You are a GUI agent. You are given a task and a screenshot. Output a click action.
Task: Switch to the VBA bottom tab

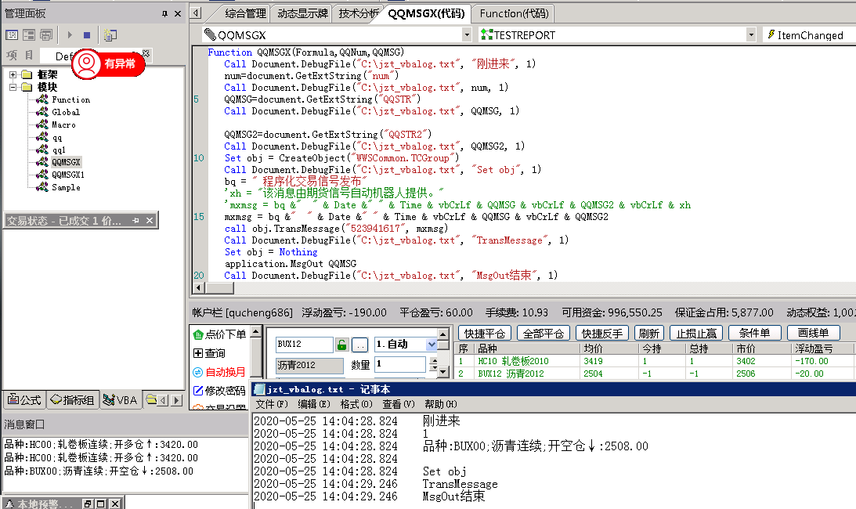click(x=121, y=400)
